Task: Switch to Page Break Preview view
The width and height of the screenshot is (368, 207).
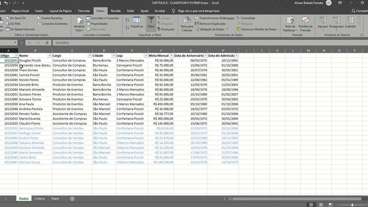Action: tap(331, 205)
